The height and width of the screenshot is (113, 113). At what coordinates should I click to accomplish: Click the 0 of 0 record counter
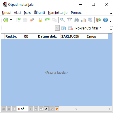(x=22, y=109)
